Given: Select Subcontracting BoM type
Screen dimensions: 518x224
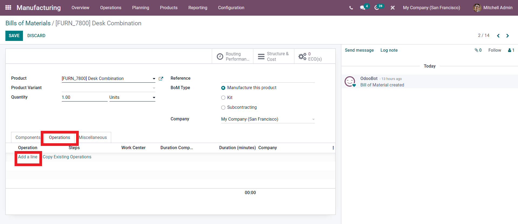Looking at the screenshot, I should 223,107.
